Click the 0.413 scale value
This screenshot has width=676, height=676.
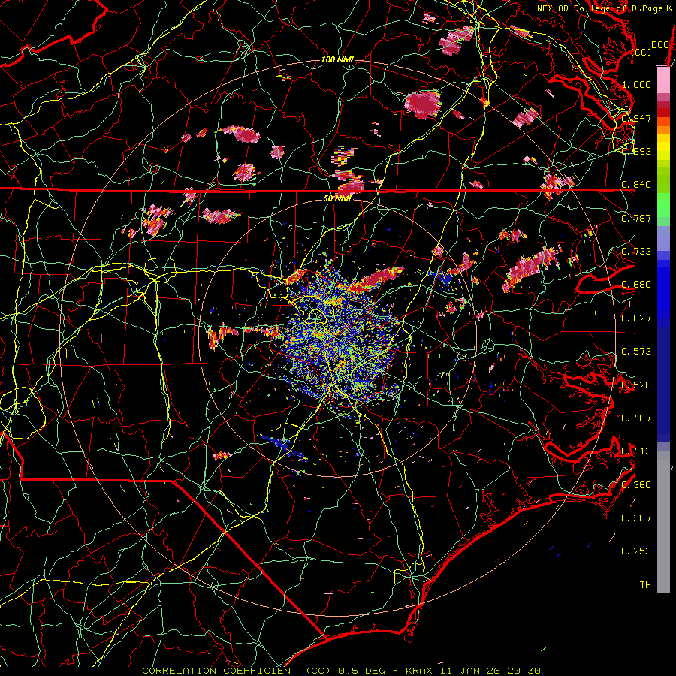coord(636,451)
